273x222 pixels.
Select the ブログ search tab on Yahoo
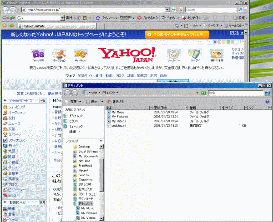[120, 75]
